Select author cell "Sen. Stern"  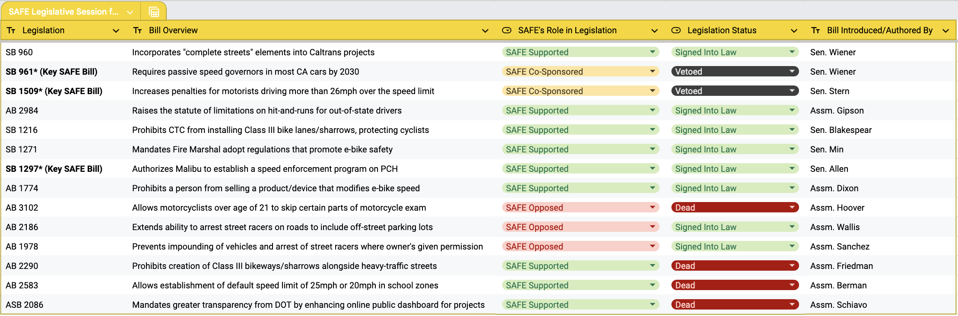(880, 91)
